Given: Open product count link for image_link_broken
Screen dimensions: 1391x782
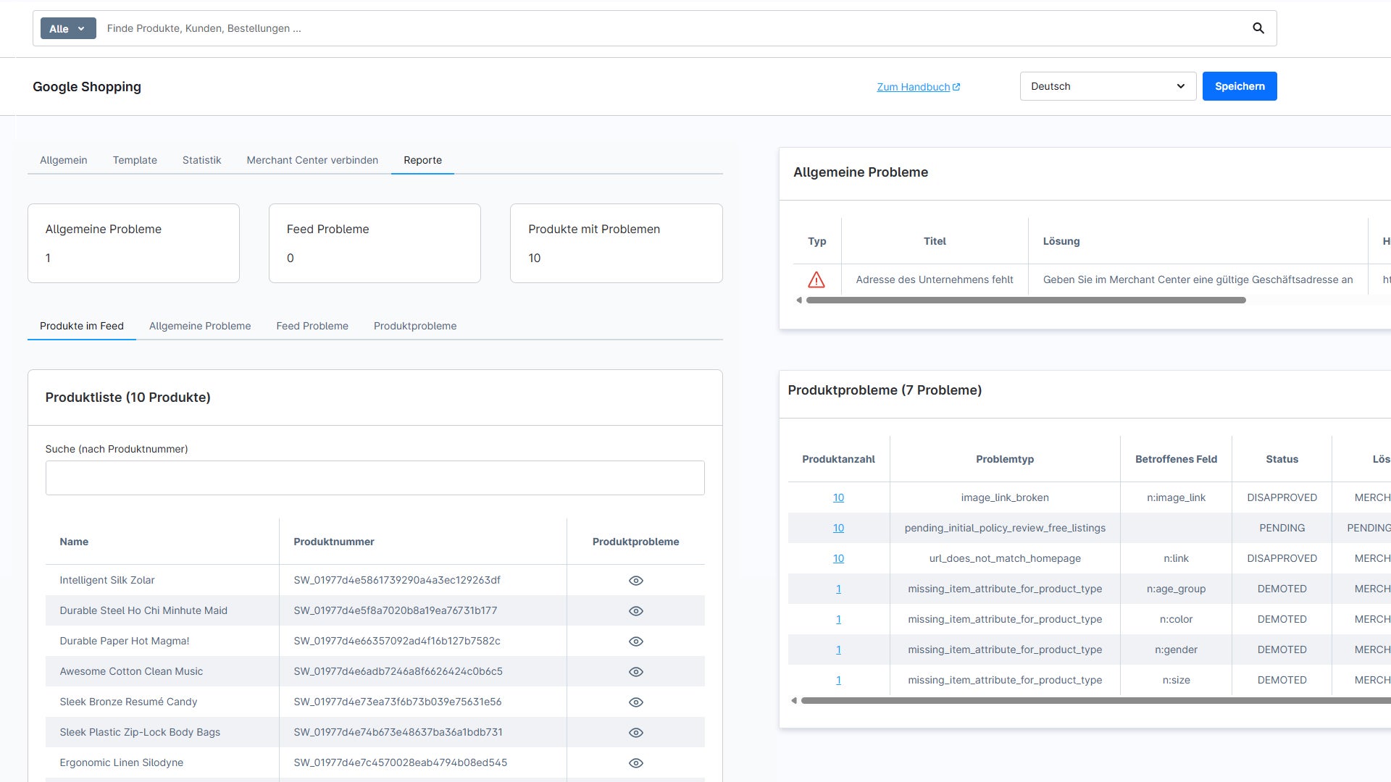Looking at the screenshot, I should 838,497.
